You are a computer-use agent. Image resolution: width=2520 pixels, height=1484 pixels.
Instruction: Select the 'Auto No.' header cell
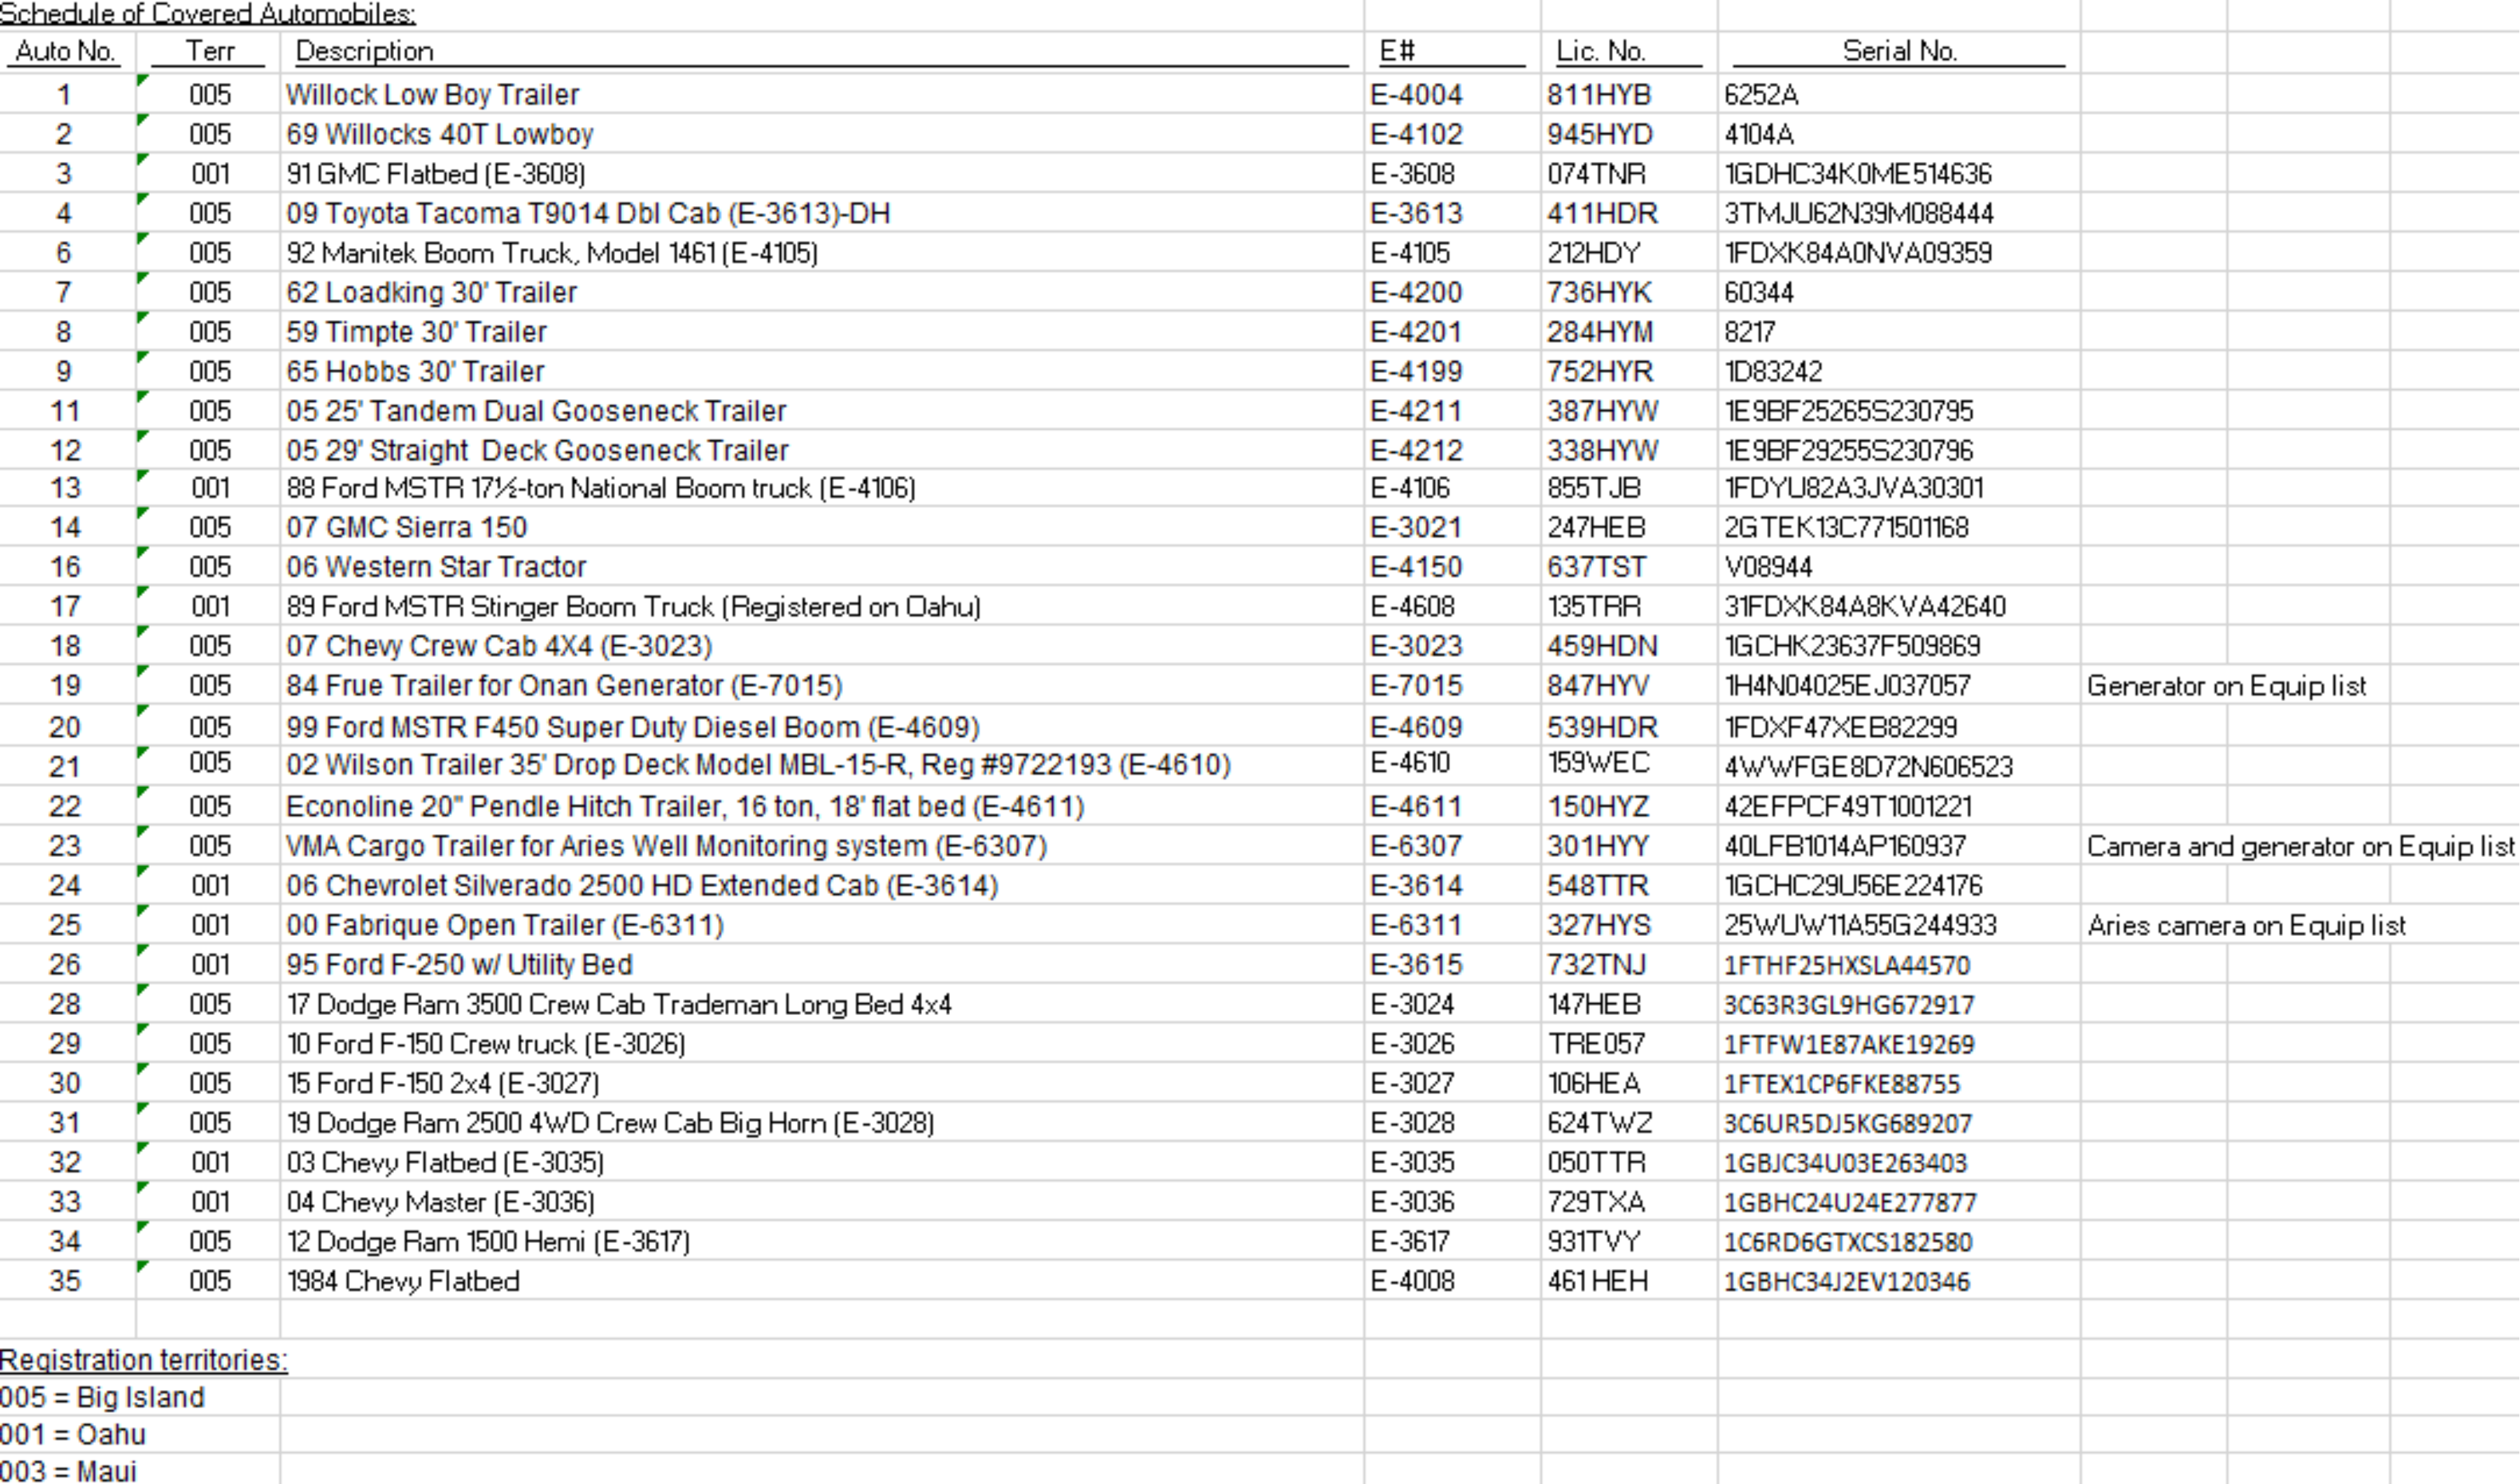tap(65, 51)
